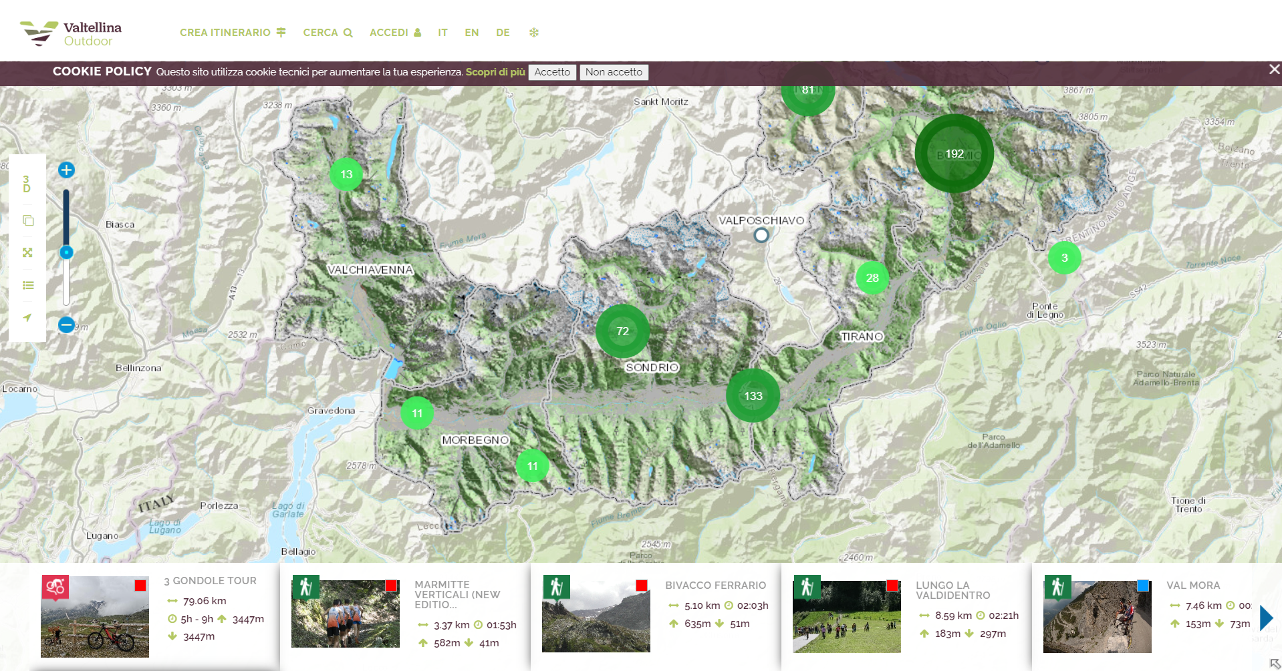The height and width of the screenshot is (671, 1282).
Task: Click the map zoom slider handle
Action: tap(66, 252)
